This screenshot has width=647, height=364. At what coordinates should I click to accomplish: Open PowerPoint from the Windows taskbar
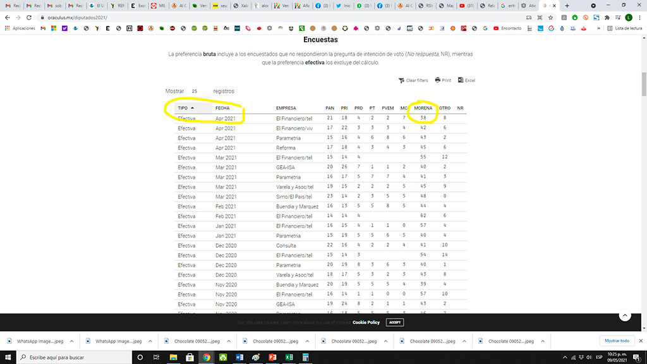(x=272, y=357)
